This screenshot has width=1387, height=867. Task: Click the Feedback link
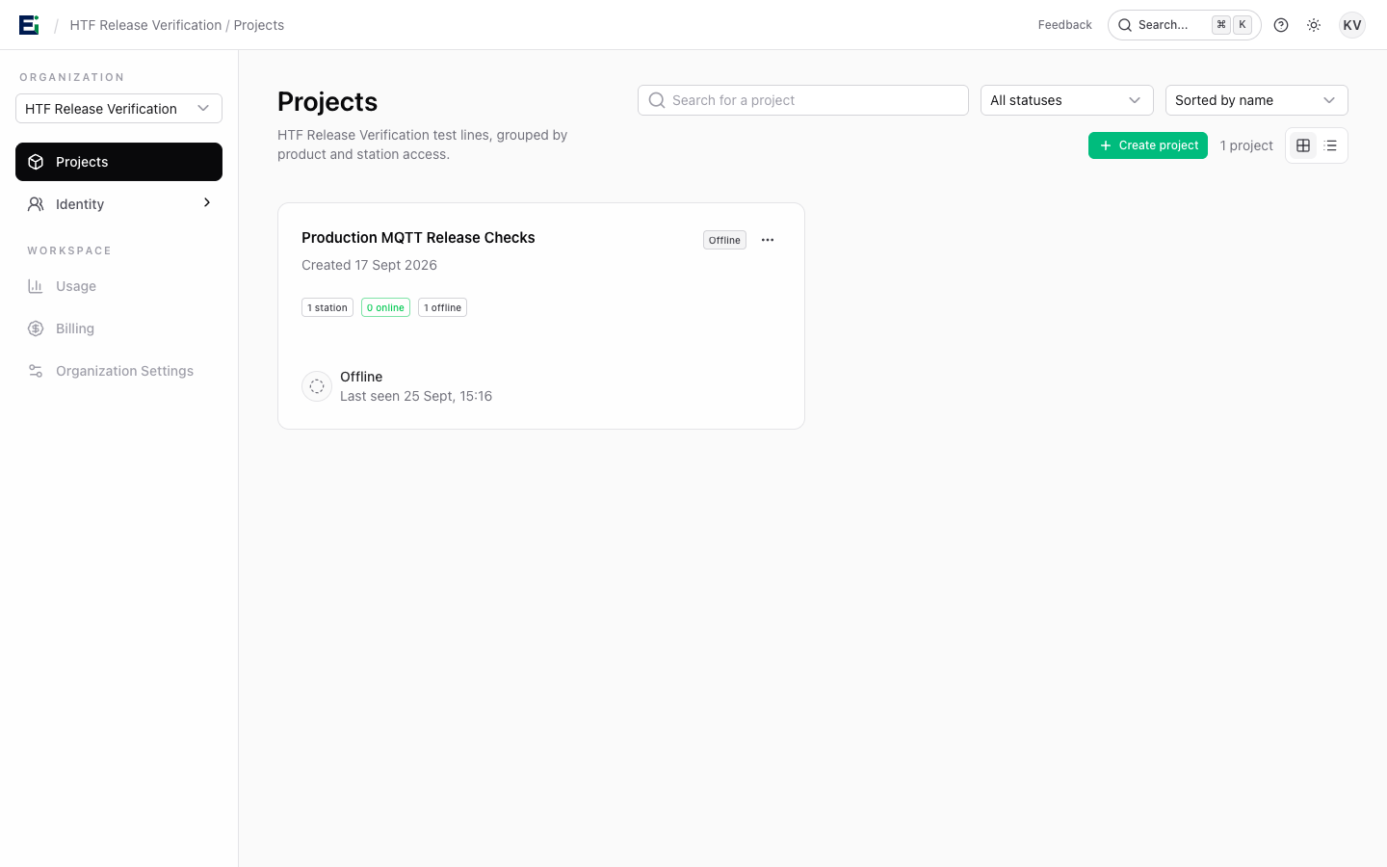coord(1064,25)
